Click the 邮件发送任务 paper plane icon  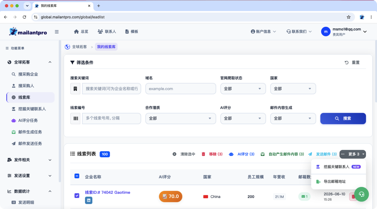[x=13, y=144]
